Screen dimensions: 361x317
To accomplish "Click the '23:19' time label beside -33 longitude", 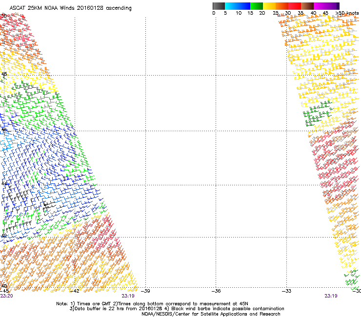I will point(331,296).
